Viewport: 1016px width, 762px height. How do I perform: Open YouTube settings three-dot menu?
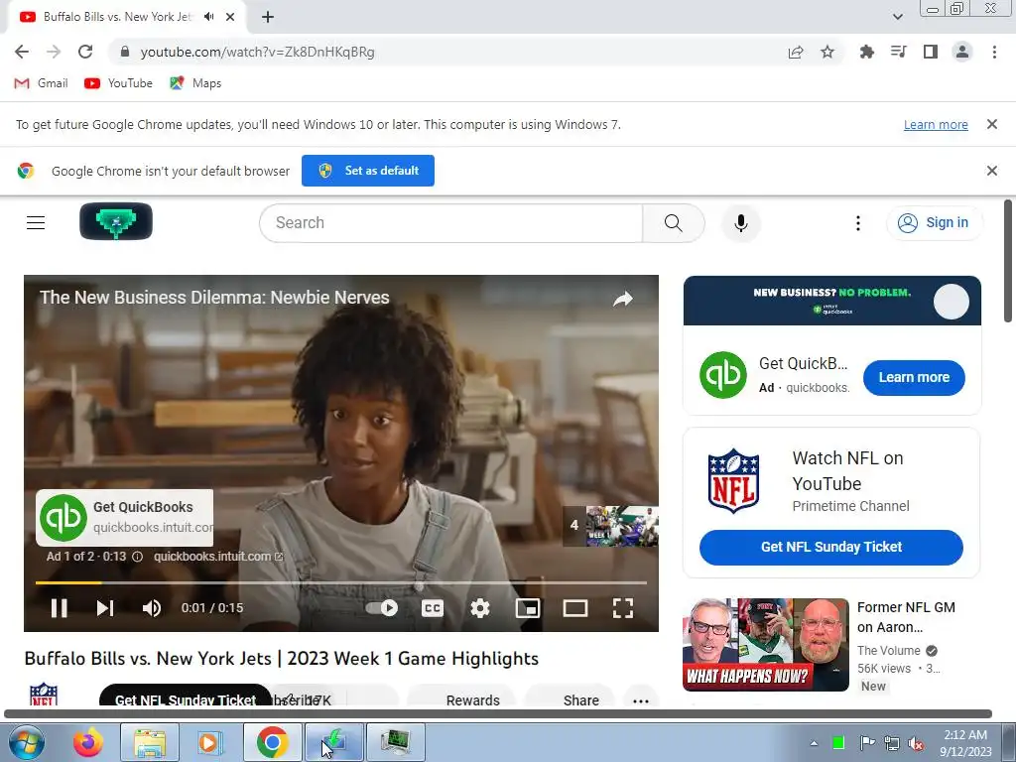click(858, 223)
